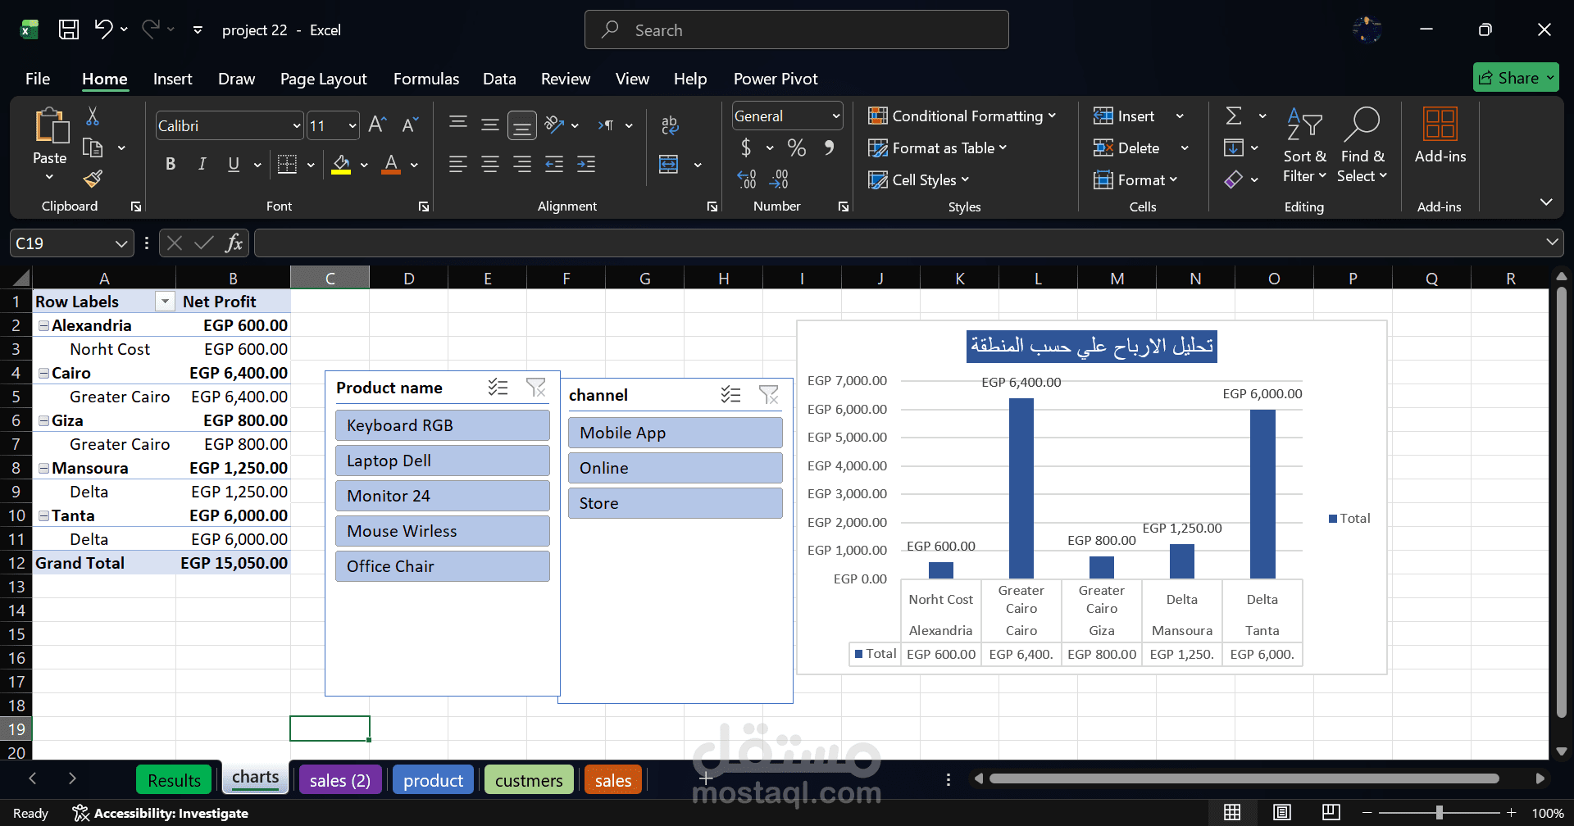Image resolution: width=1574 pixels, height=826 pixels.
Task: Toggle Bold formatting
Action: click(171, 164)
